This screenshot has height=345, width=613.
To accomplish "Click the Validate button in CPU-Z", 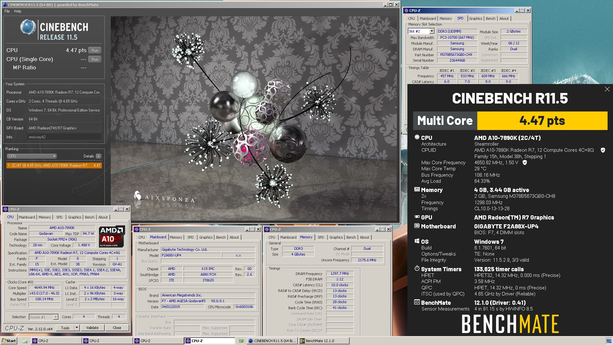I will [92, 328].
